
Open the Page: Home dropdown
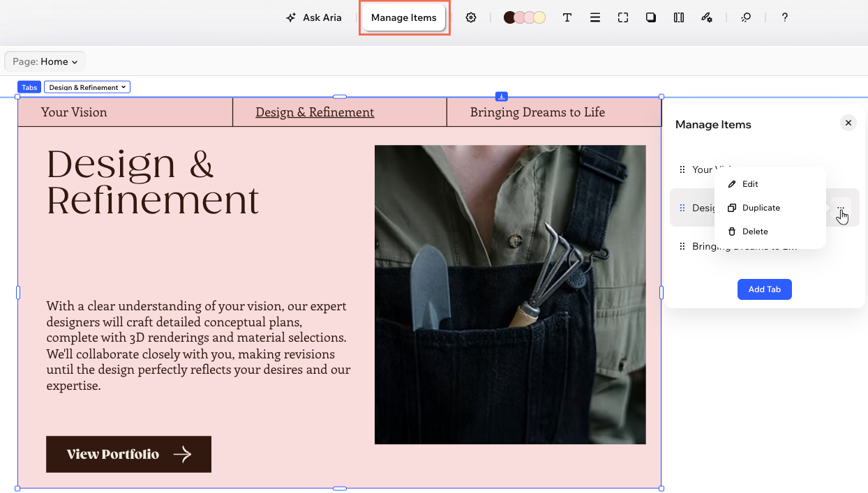[x=45, y=61]
